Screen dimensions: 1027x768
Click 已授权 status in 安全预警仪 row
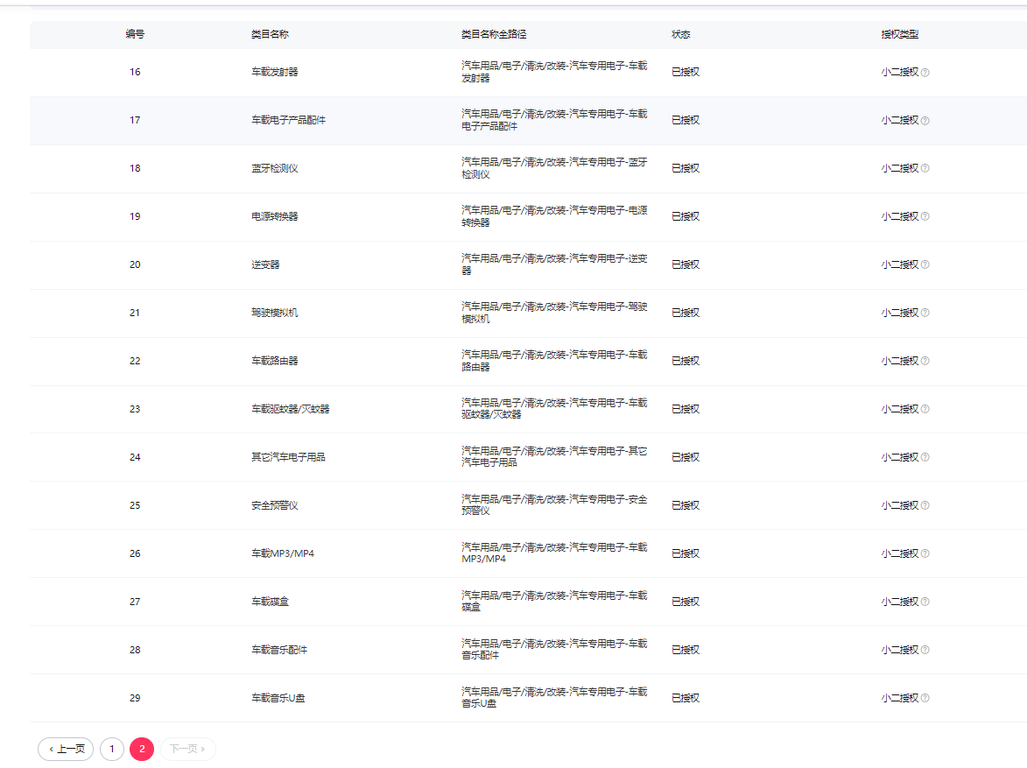coord(685,505)
